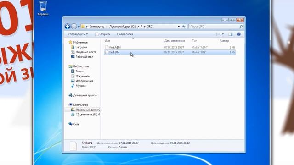294x165 pixels.
Task: Click the folder icon in address bar
Action: coord(83,27)
